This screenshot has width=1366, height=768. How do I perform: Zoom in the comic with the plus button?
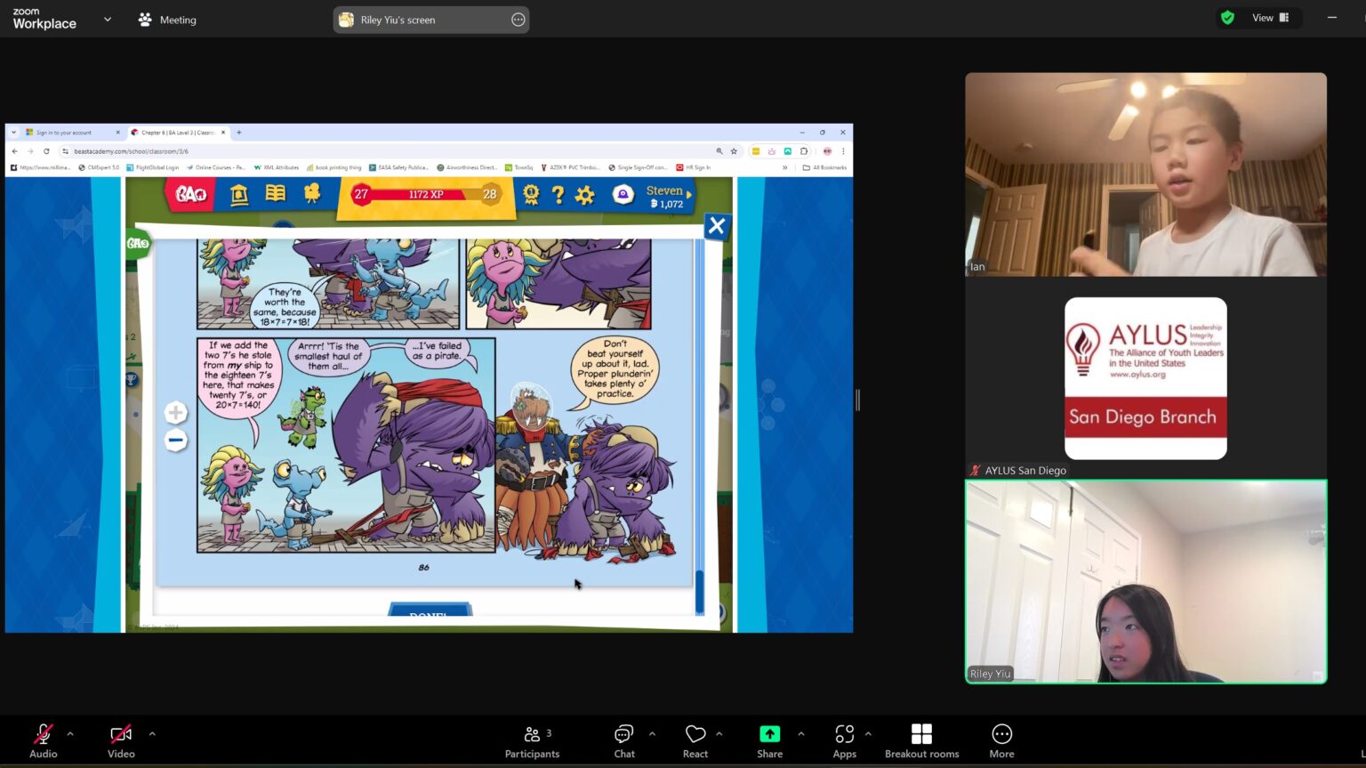coord(176,412)
